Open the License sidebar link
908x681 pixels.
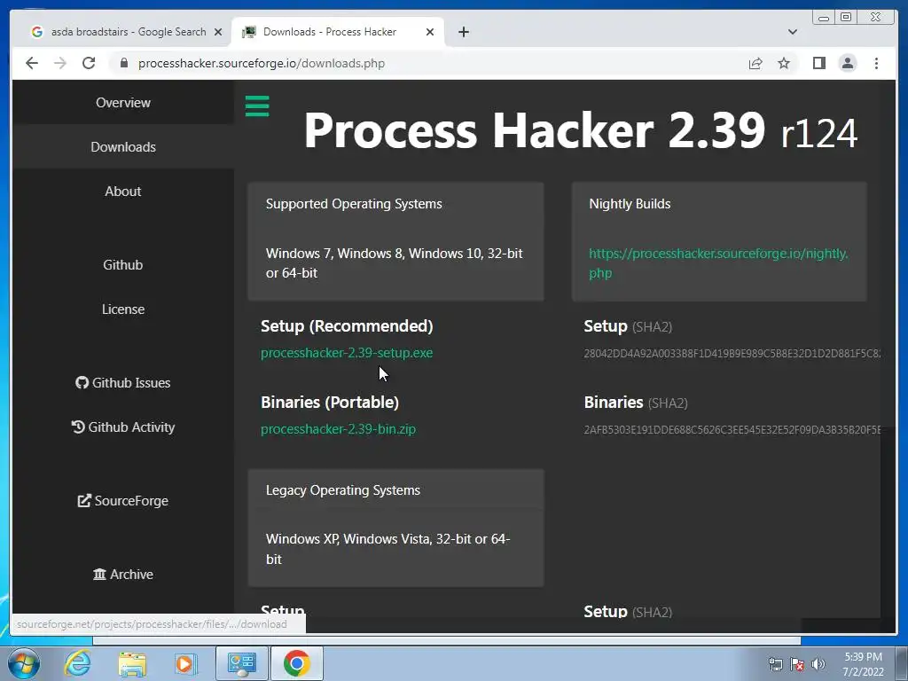123,309
